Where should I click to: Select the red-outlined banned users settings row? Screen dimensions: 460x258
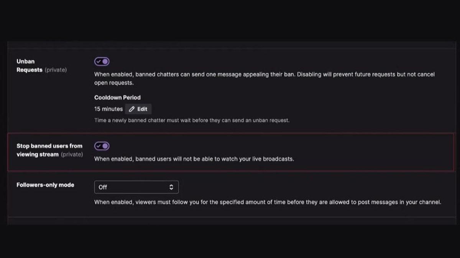click(x=230, y=152)
